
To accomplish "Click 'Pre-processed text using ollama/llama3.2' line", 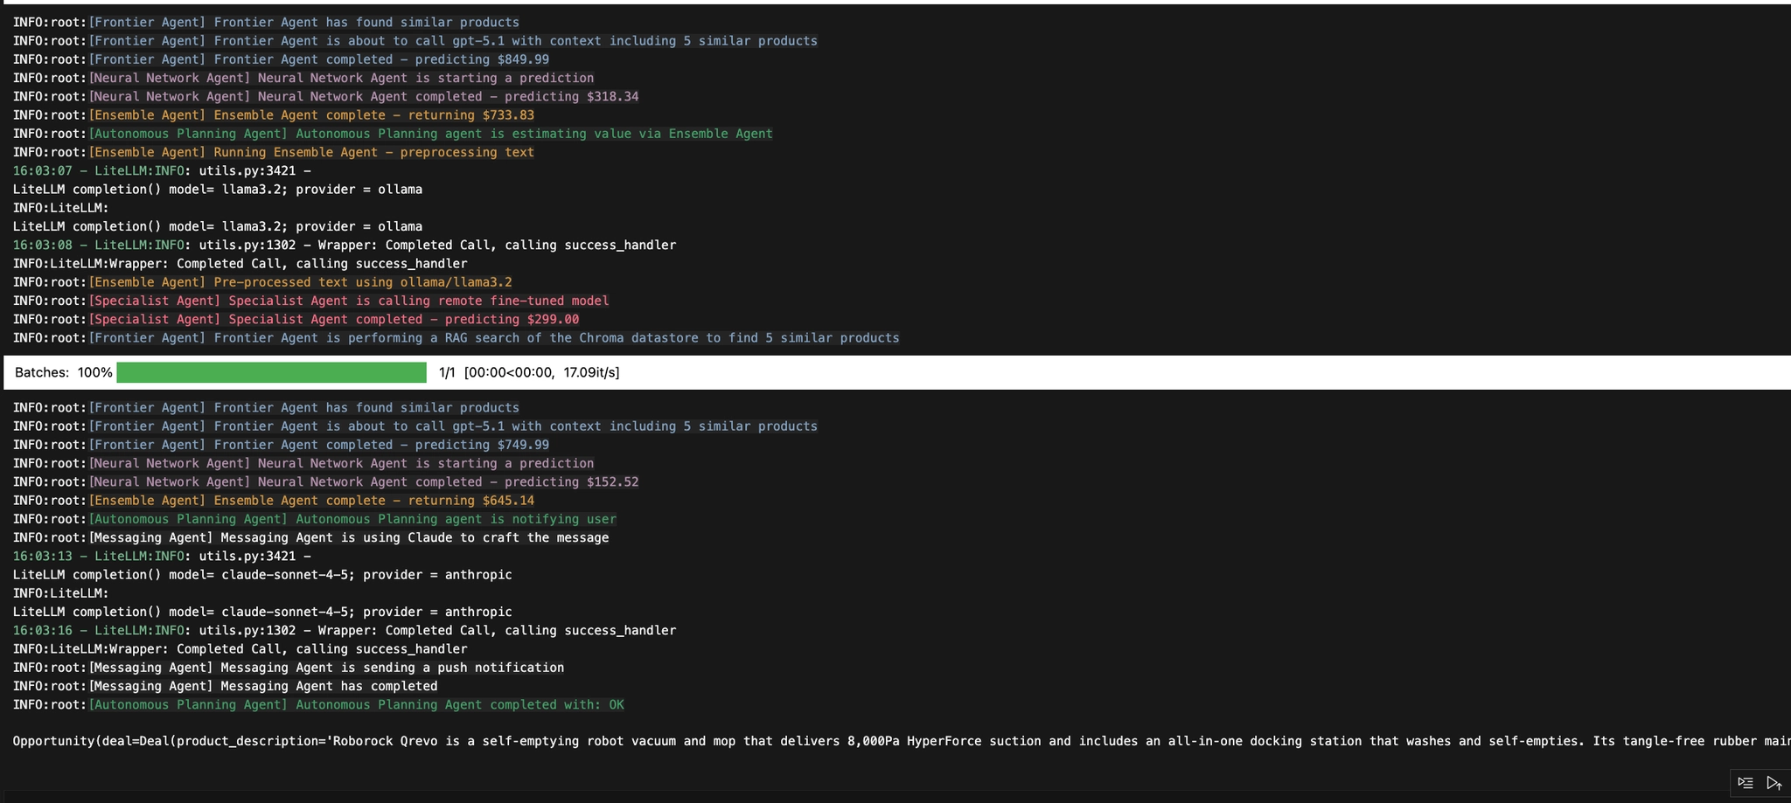I will point(262,282).
